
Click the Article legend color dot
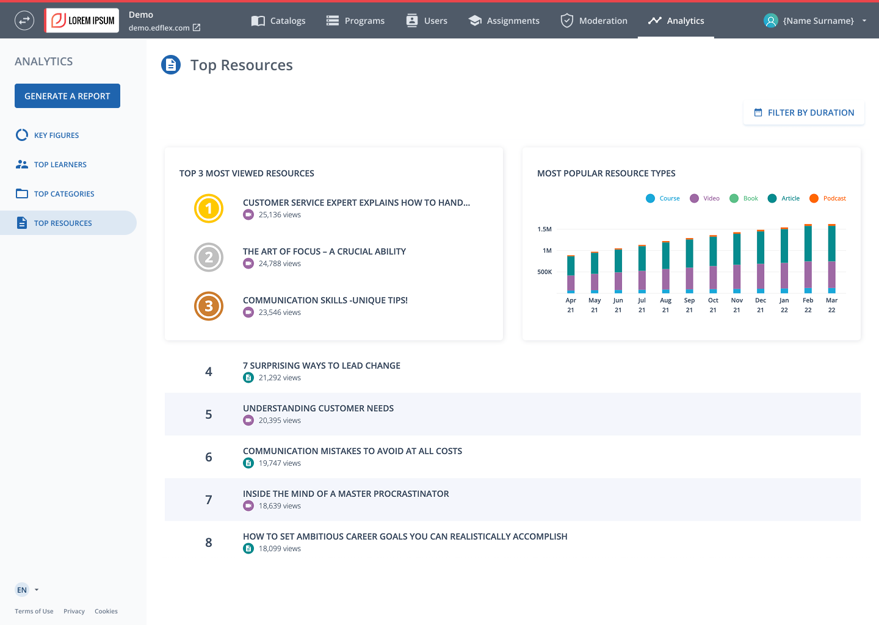pyautogui.click(x=772, y=198)
